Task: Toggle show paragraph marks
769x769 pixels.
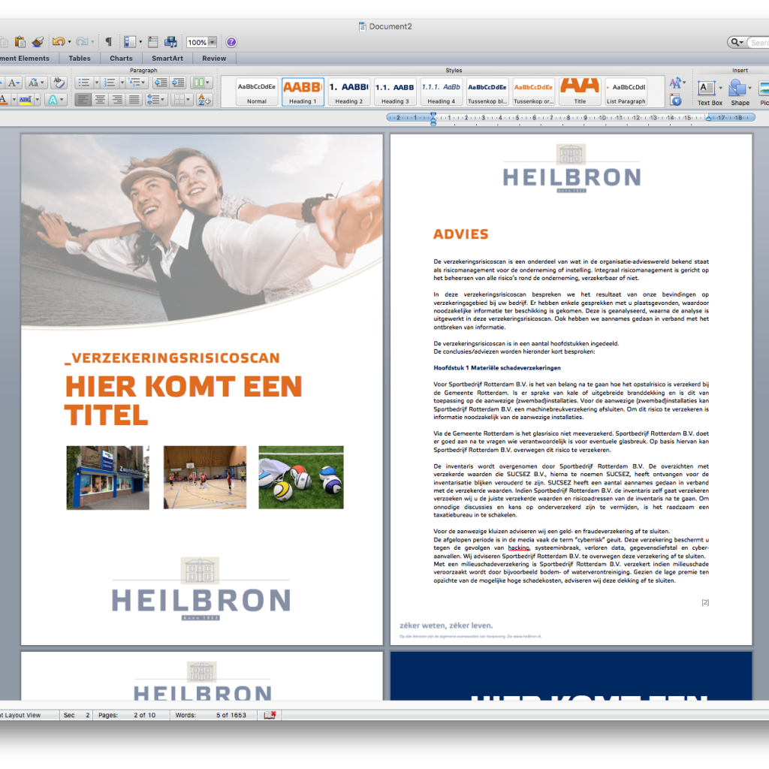Action: click(x=109, y=42)
